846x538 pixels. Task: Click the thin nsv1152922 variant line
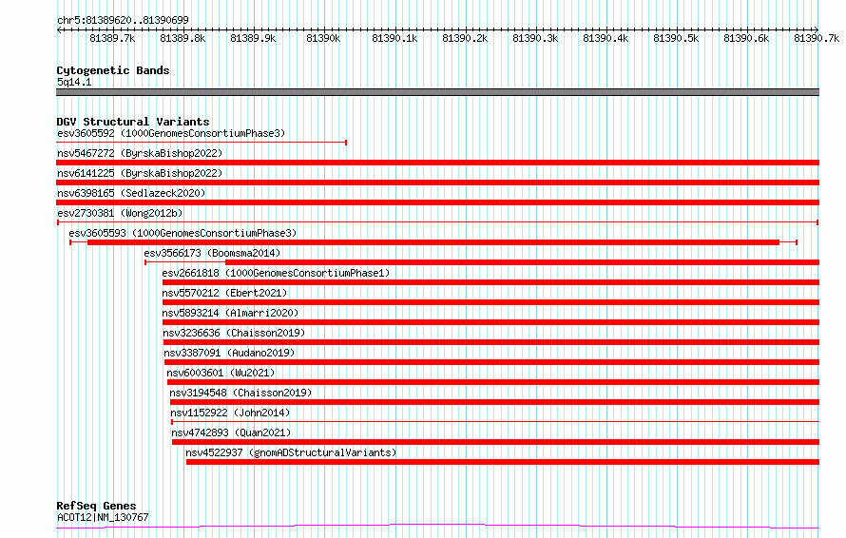coord(495,421)
